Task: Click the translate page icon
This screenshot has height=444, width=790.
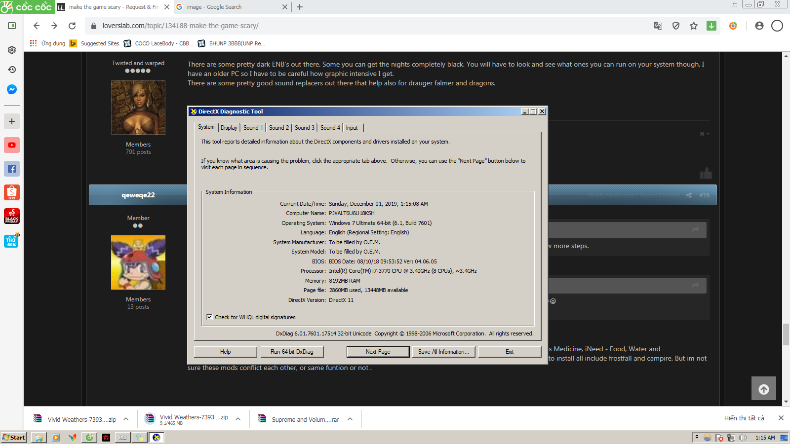Action: [658, 26]
